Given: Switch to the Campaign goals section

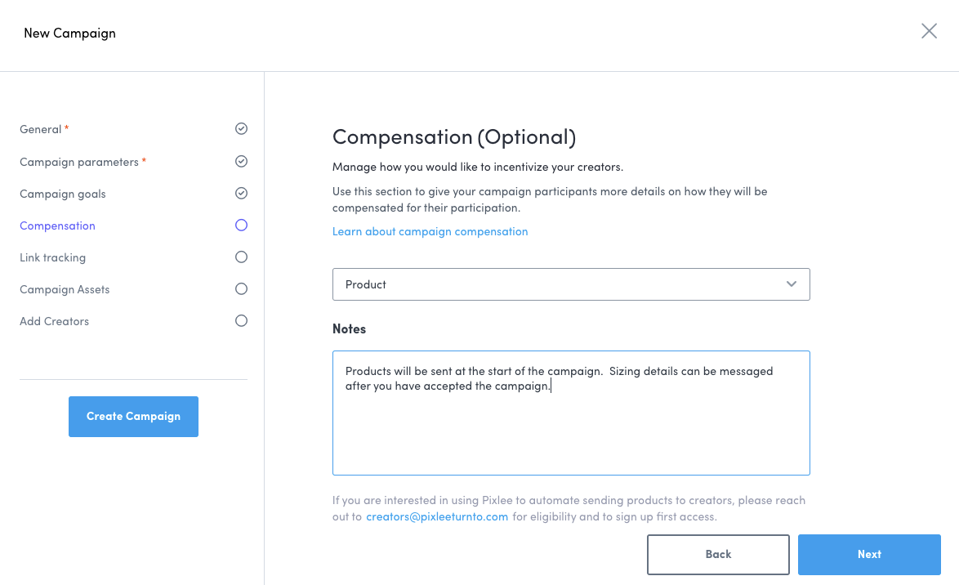Looking at the screenshot, I should pyautogui.click(x=63, y=194).
